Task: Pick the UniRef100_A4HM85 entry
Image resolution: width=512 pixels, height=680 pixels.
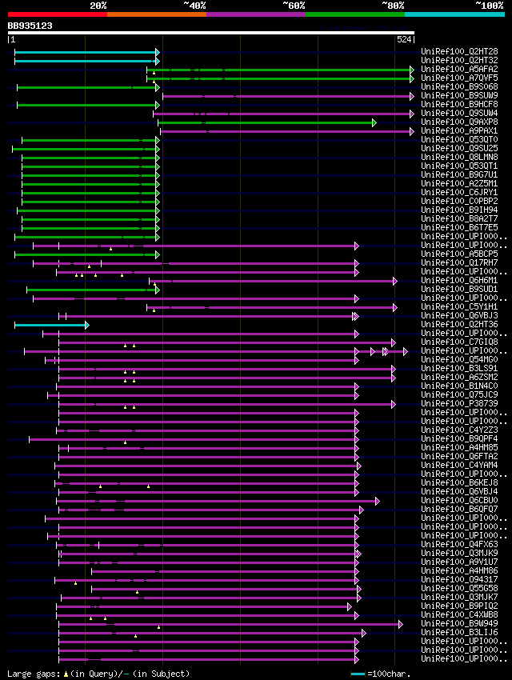Action: (459, 447)
